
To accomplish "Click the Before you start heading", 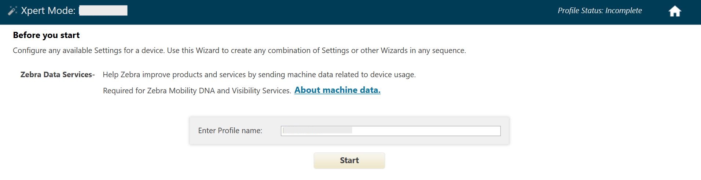I will point(46,35).
